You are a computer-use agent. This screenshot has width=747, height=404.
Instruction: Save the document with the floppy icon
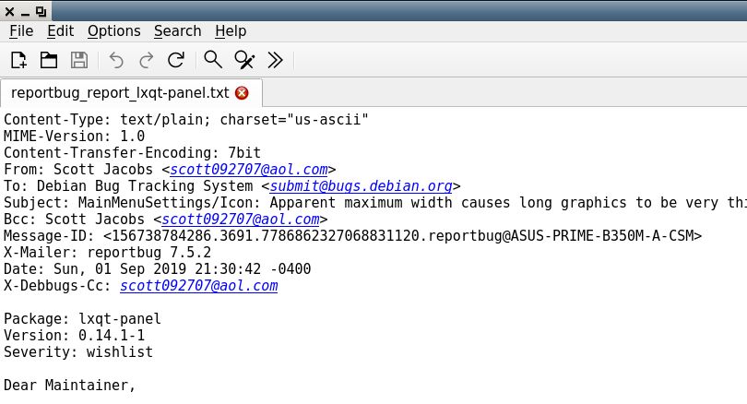(79, 60)
